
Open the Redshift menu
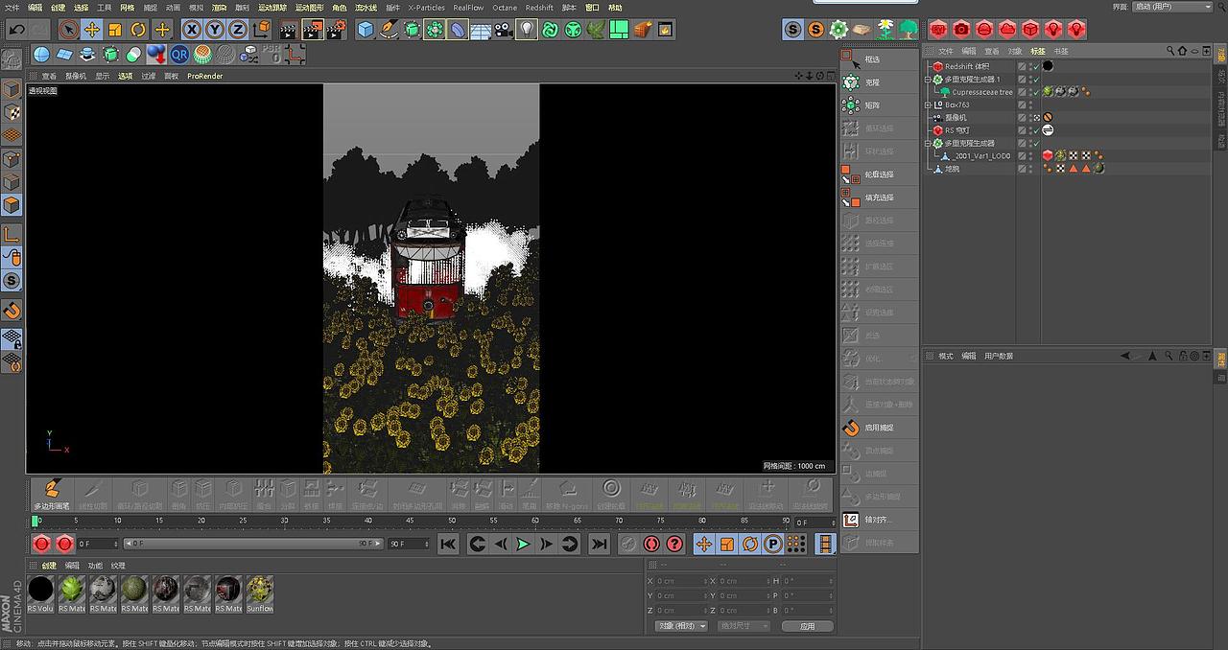(x=539, y=7)
